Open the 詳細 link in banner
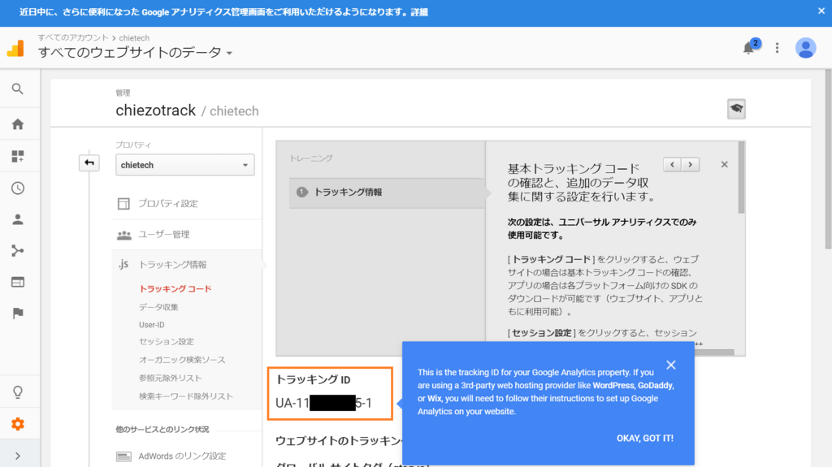 click(x=419, y=12)
